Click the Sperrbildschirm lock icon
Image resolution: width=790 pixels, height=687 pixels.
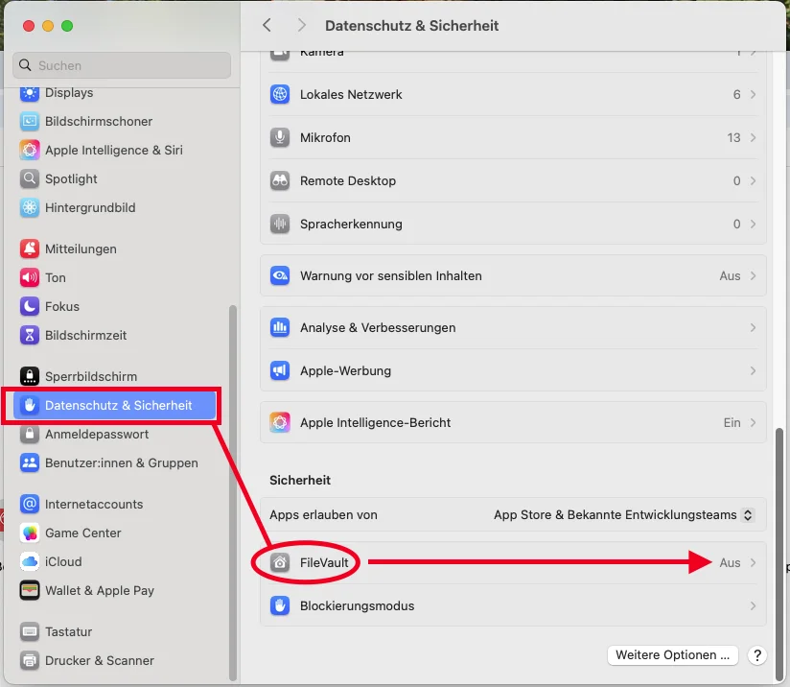click(x=29, y=377)
